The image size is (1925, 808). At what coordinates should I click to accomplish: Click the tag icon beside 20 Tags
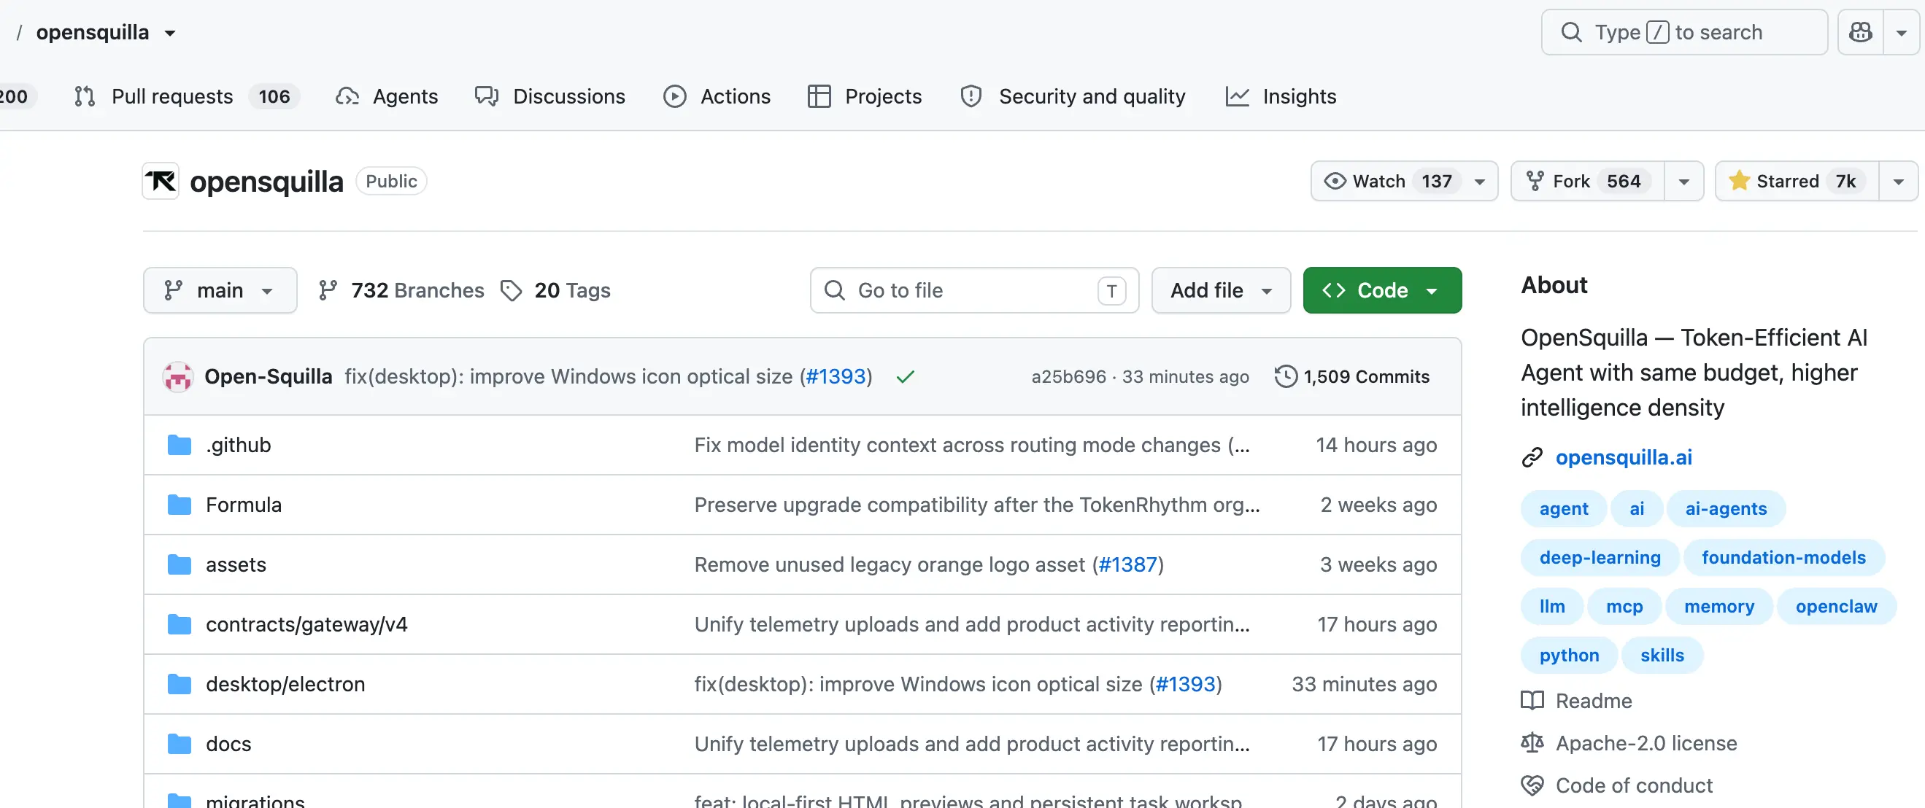pos(511,290)
